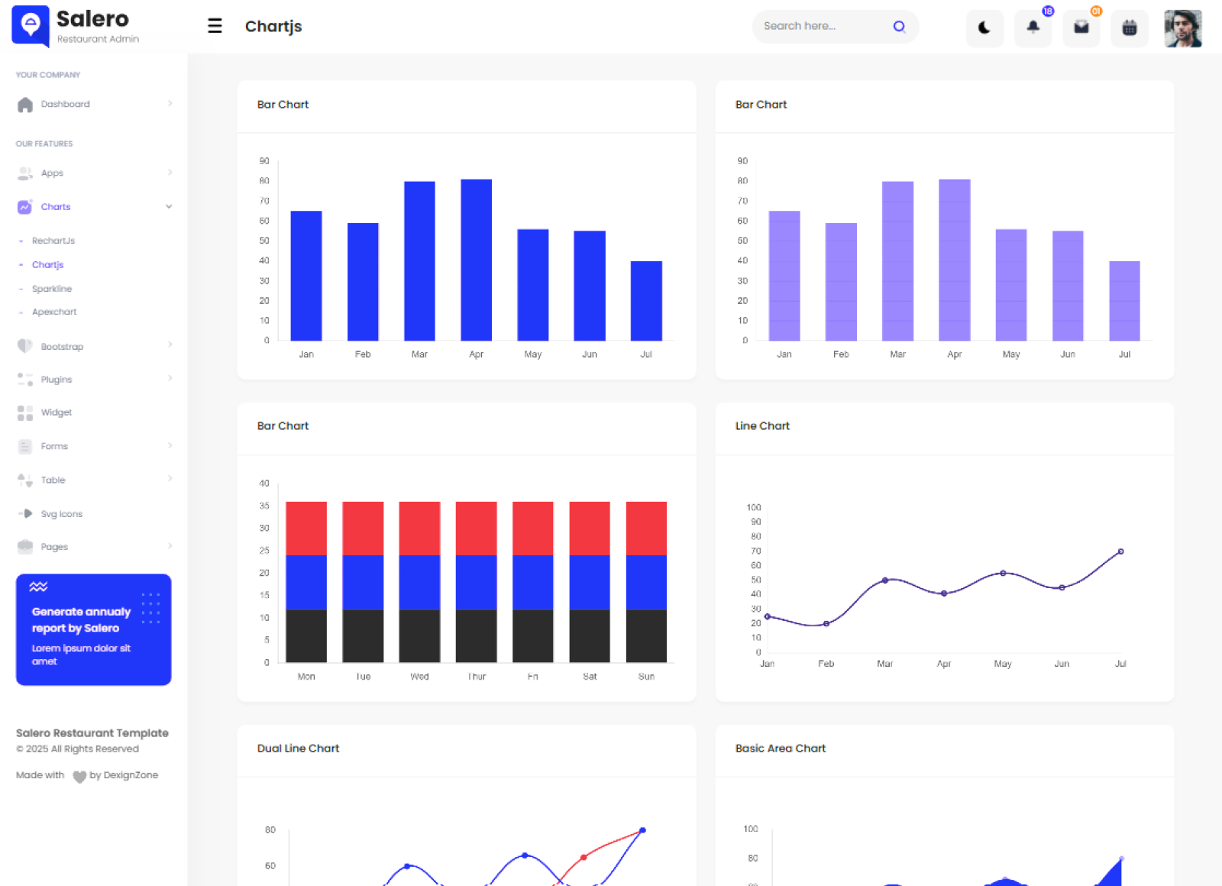1222x886 pixels.
Task: Type in the Search here field
Action: [x=822, y=26]
